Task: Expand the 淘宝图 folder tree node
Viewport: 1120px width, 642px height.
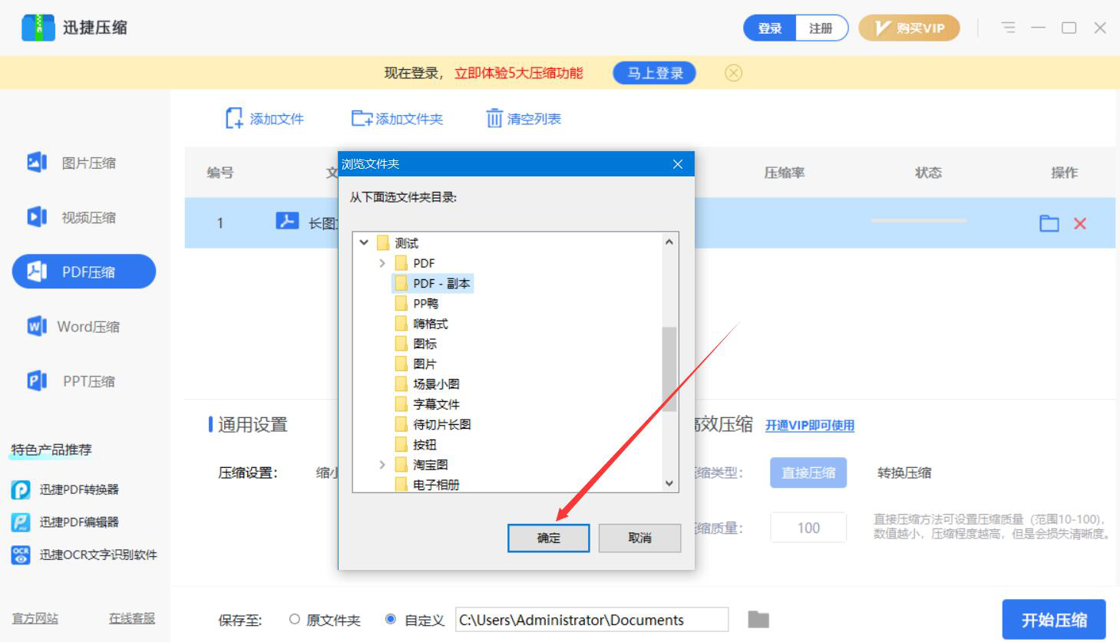Action: point(382,464)
